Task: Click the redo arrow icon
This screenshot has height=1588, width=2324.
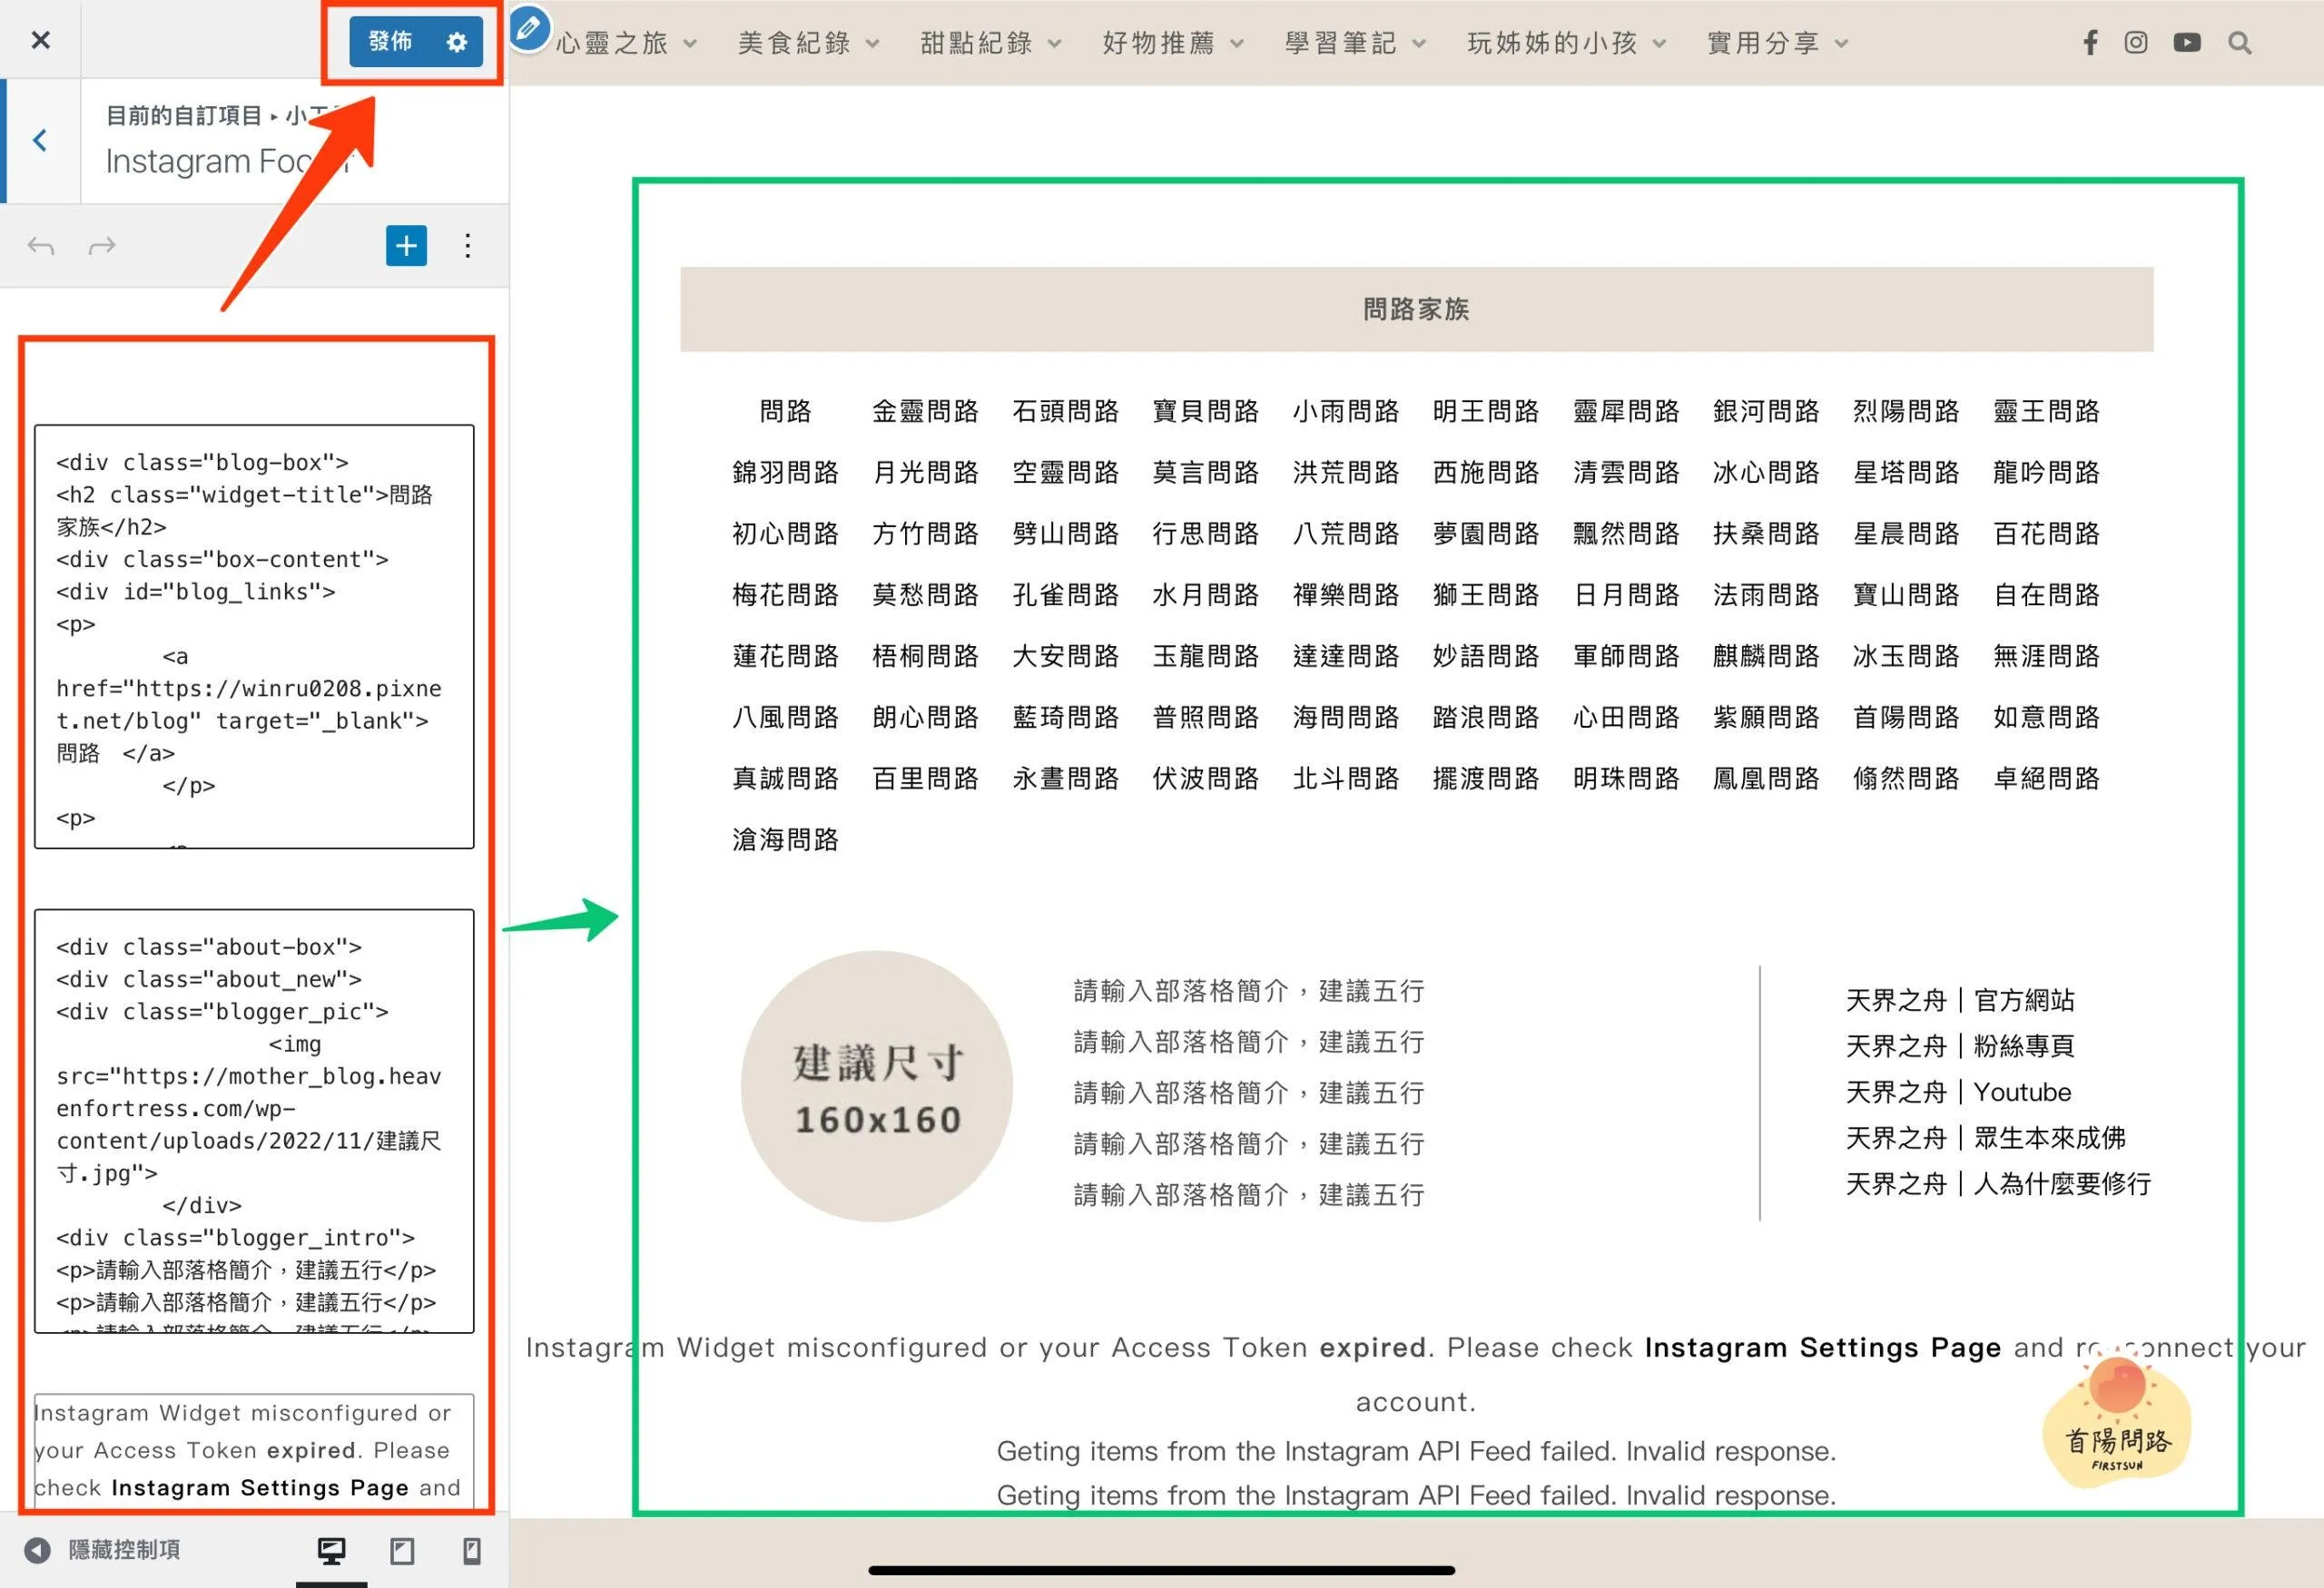Action: [x=102, y=246]
